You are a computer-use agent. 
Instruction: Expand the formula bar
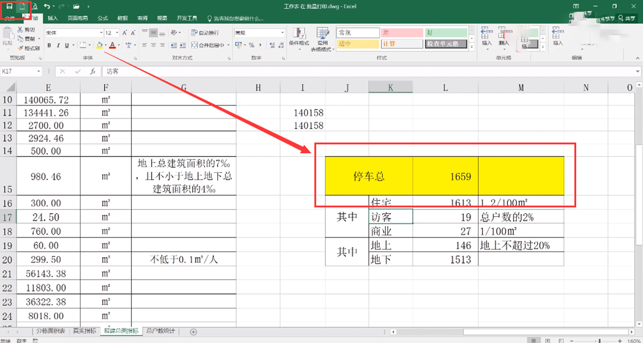tap(638, 71)
